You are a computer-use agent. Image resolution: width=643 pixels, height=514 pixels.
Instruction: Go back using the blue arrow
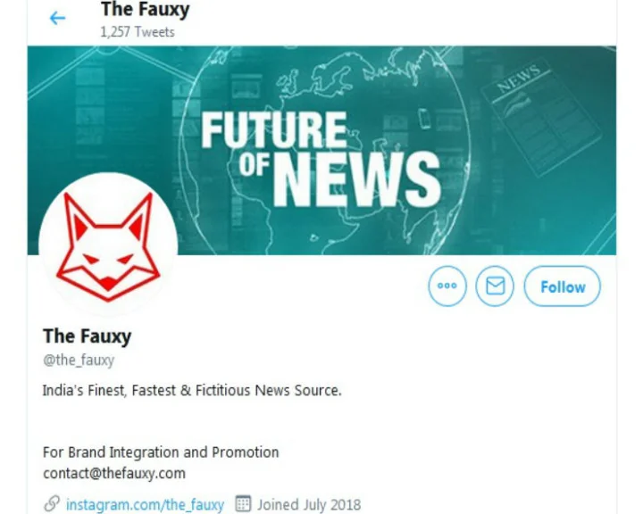coord(57,18)
